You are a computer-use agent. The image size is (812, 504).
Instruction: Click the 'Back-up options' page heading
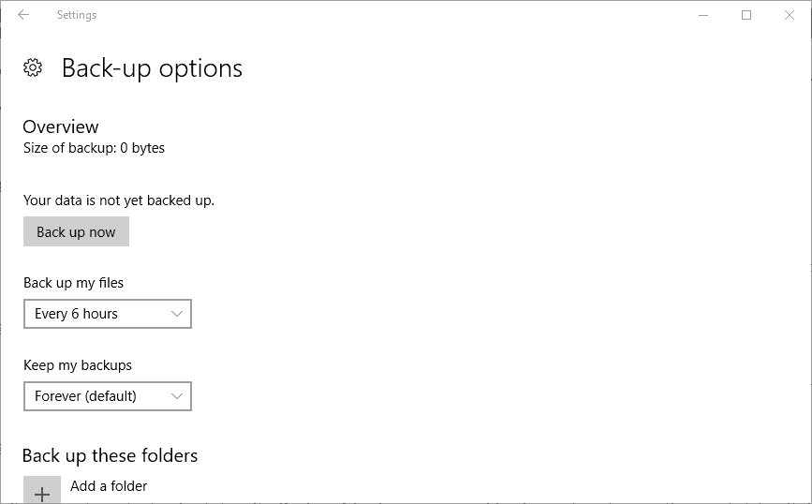tap(152, 68)
